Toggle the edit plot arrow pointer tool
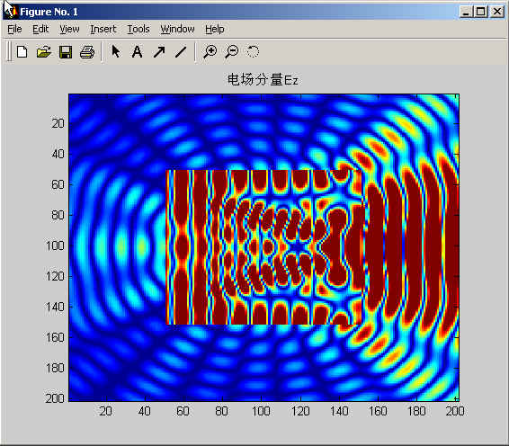Screen dimensions: 509x446 point(116,51)
